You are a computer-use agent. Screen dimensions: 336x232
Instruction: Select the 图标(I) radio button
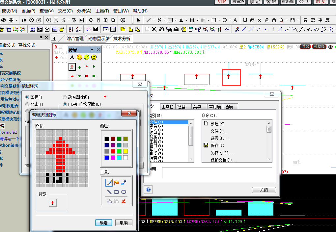click(x=27, y=97)
